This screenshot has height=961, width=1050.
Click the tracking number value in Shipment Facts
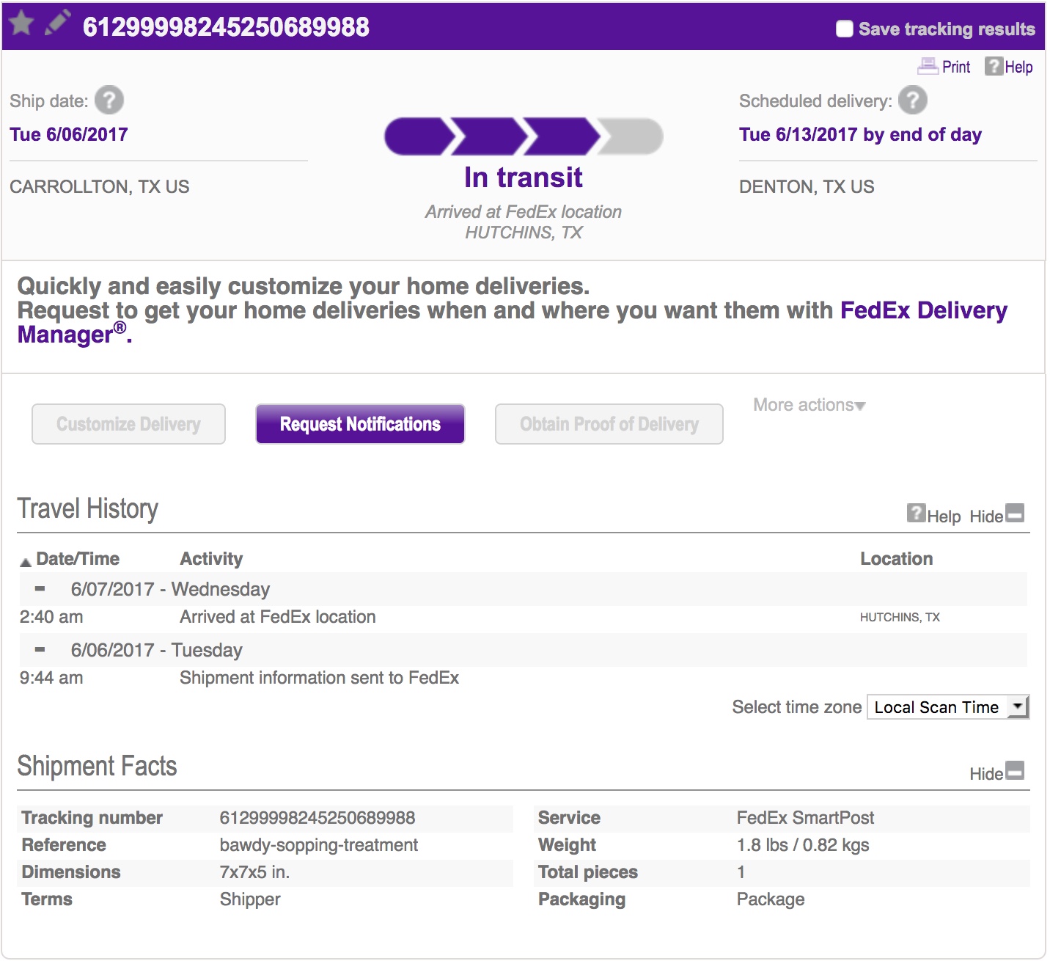317,818
